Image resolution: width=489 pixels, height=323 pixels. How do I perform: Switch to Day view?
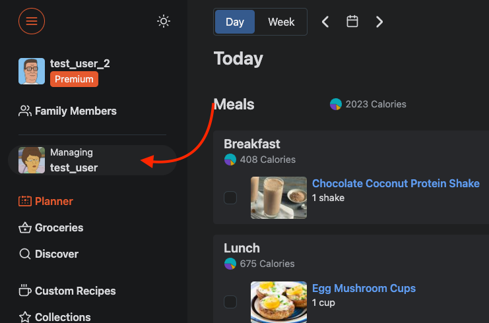point(235,22)
